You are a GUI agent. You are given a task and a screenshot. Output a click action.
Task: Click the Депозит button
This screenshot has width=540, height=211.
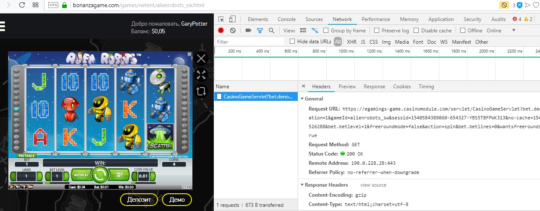(139, 199)
